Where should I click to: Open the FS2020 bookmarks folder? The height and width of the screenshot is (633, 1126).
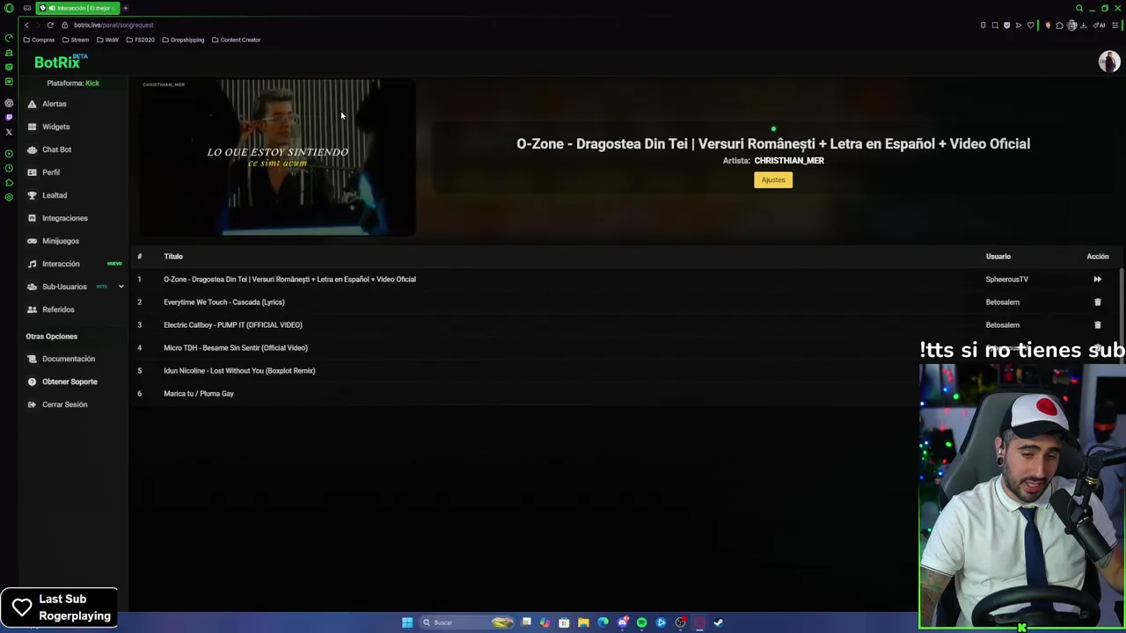coord(140,40)
